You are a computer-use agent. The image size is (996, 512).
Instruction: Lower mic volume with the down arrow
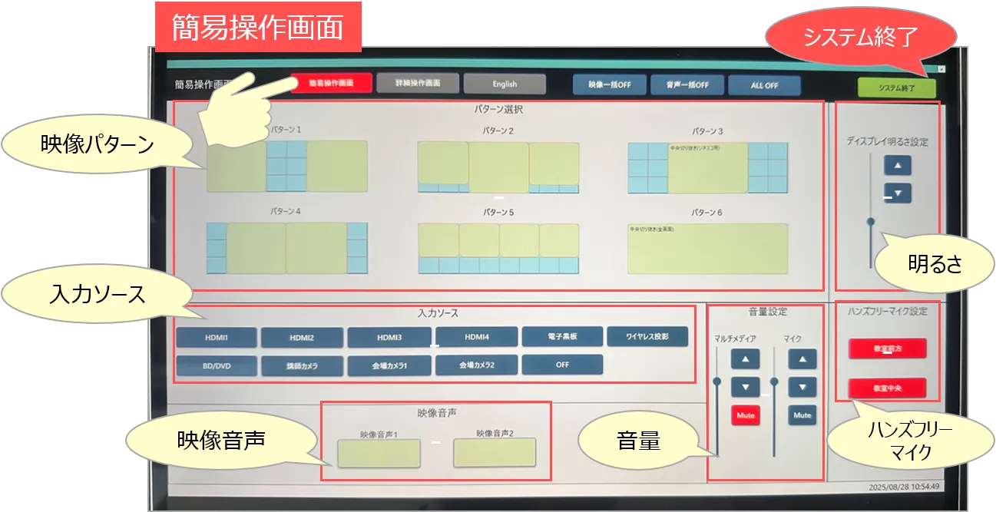(x=802, y=387)
